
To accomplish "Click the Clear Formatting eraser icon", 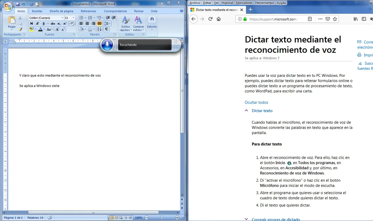I will click(73, 24).
